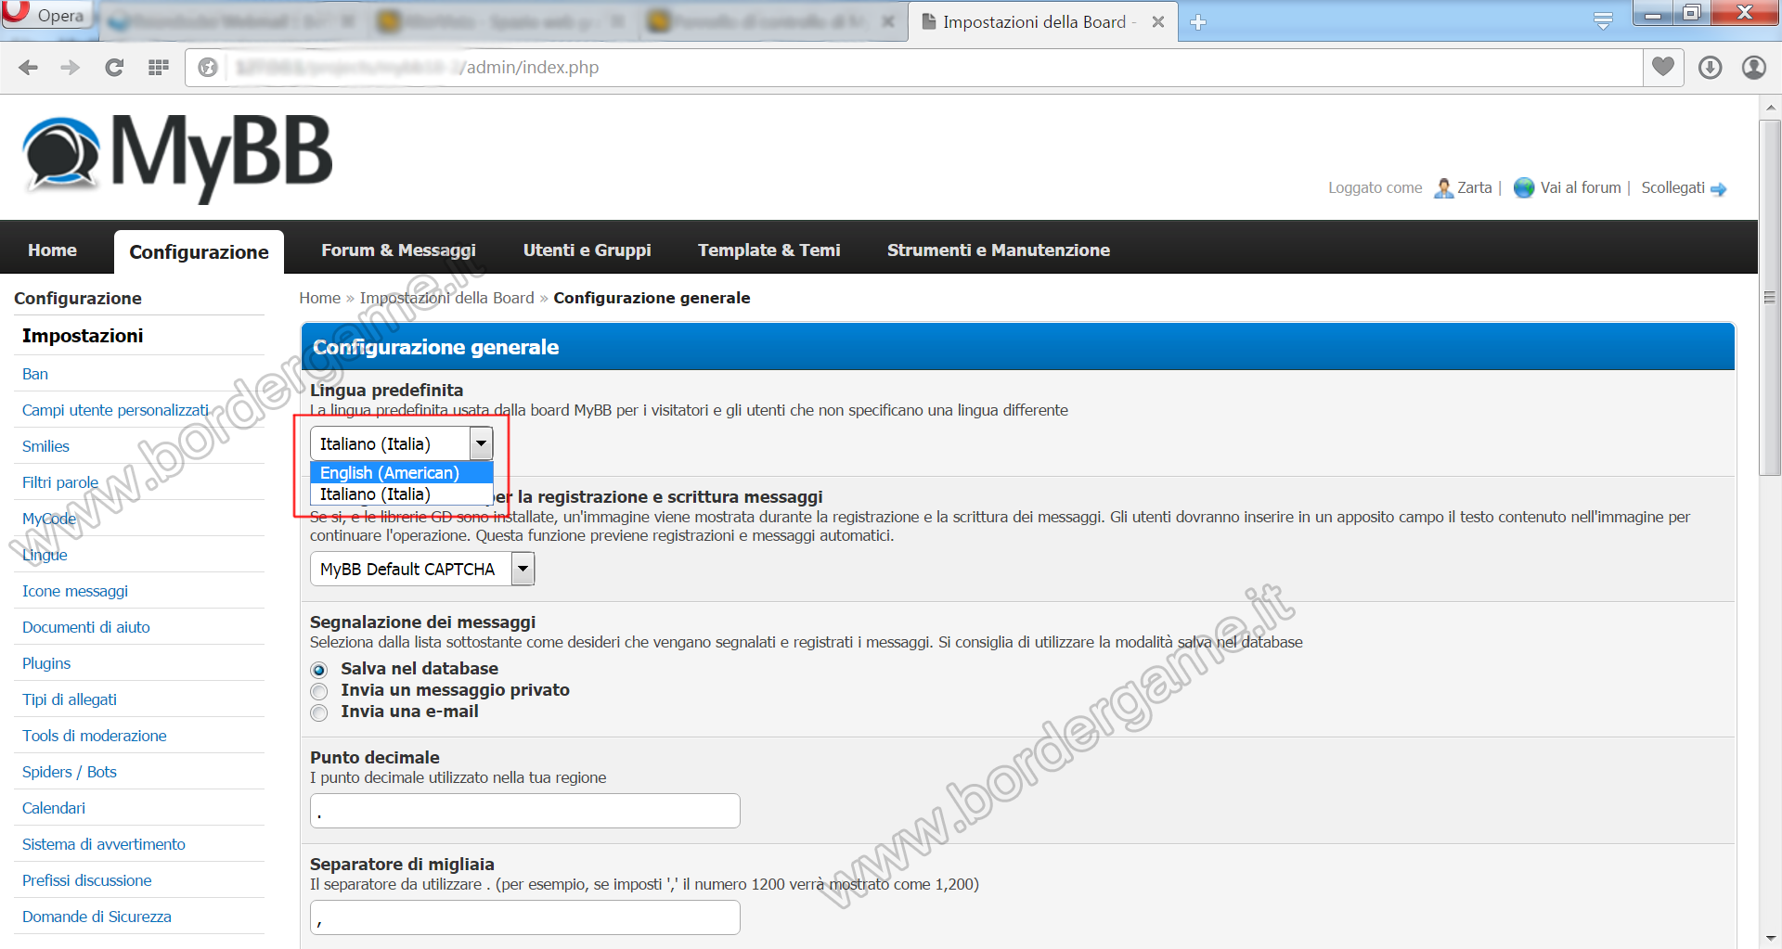This screenshot has width=1782, height=949.
Task: Switch to Utenti e Gruppi tab
Action: 587,250
